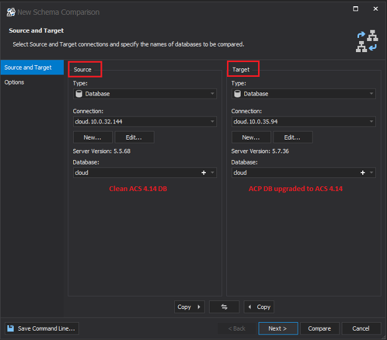
Task: Expand the Source Connection combo box
Action: [x=212, y=122]
